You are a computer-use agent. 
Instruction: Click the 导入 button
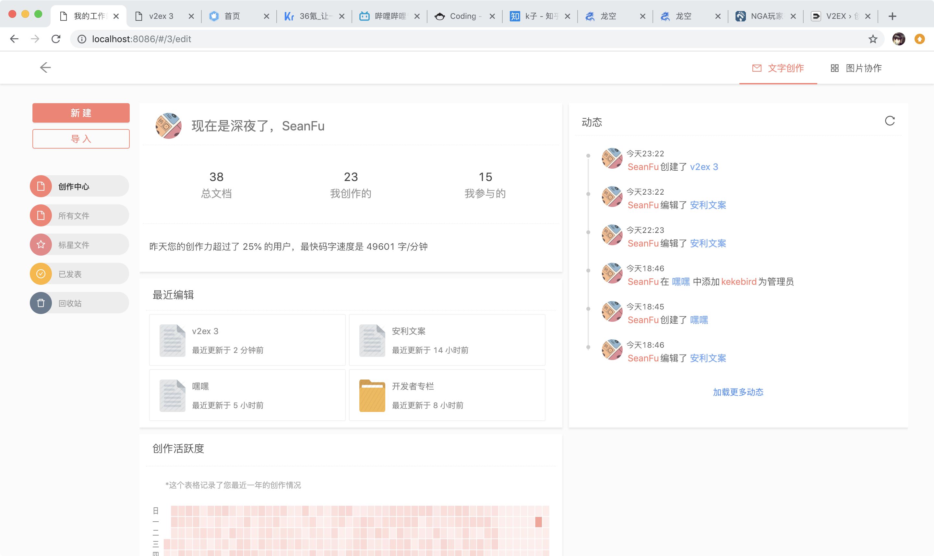pos(81,139)
